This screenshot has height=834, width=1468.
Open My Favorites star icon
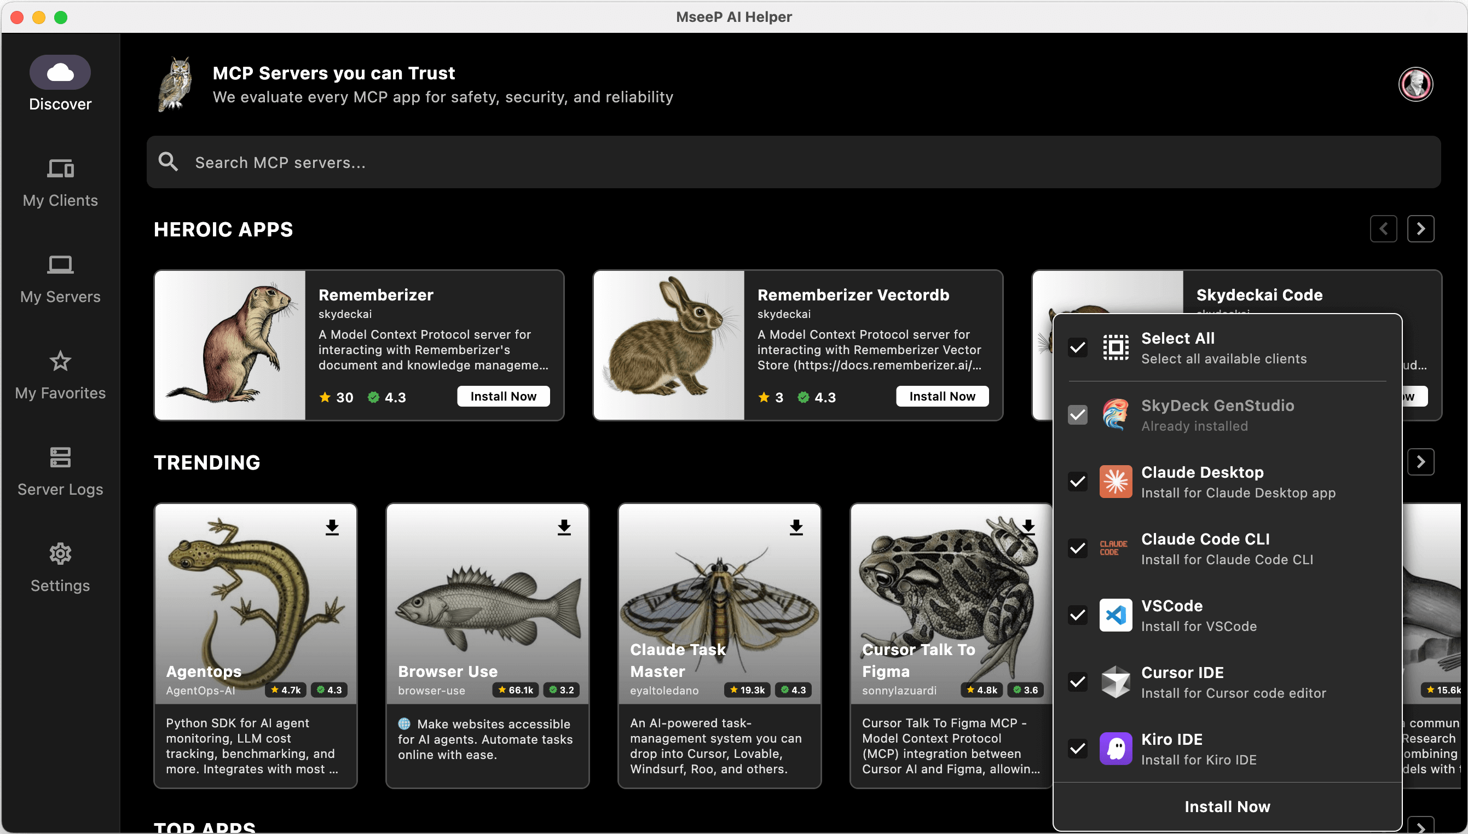coord(60,361)
